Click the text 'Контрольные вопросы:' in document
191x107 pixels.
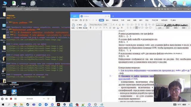coord(129,67)
